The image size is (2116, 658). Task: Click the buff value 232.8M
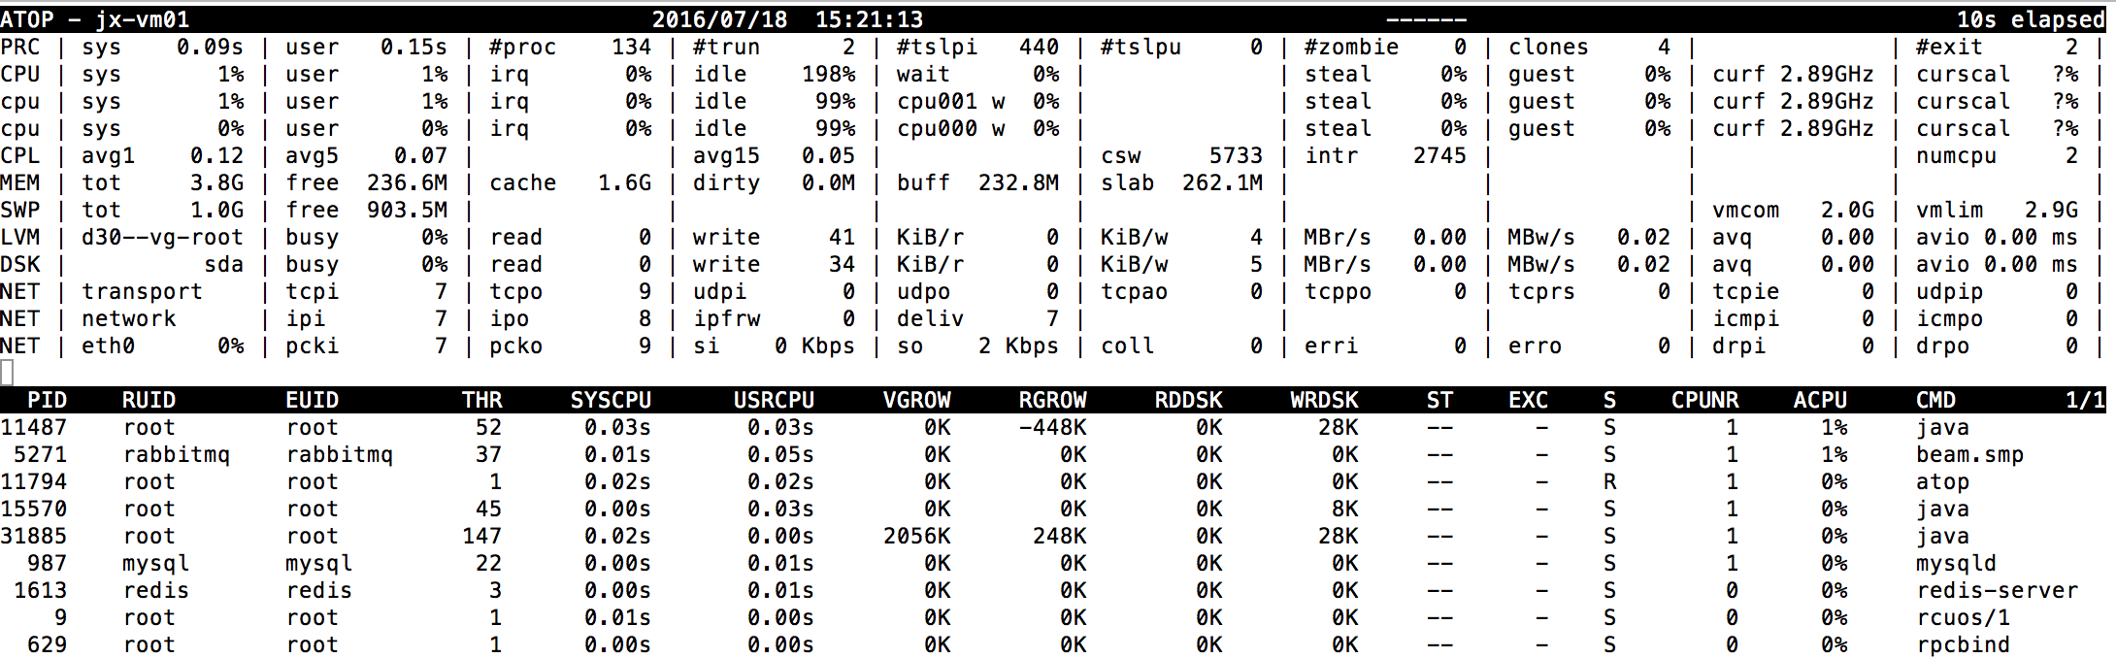click(x=1018, y=182)
